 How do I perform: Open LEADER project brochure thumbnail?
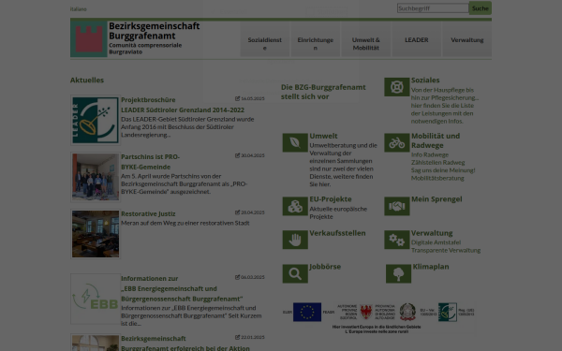click(96, 120)
